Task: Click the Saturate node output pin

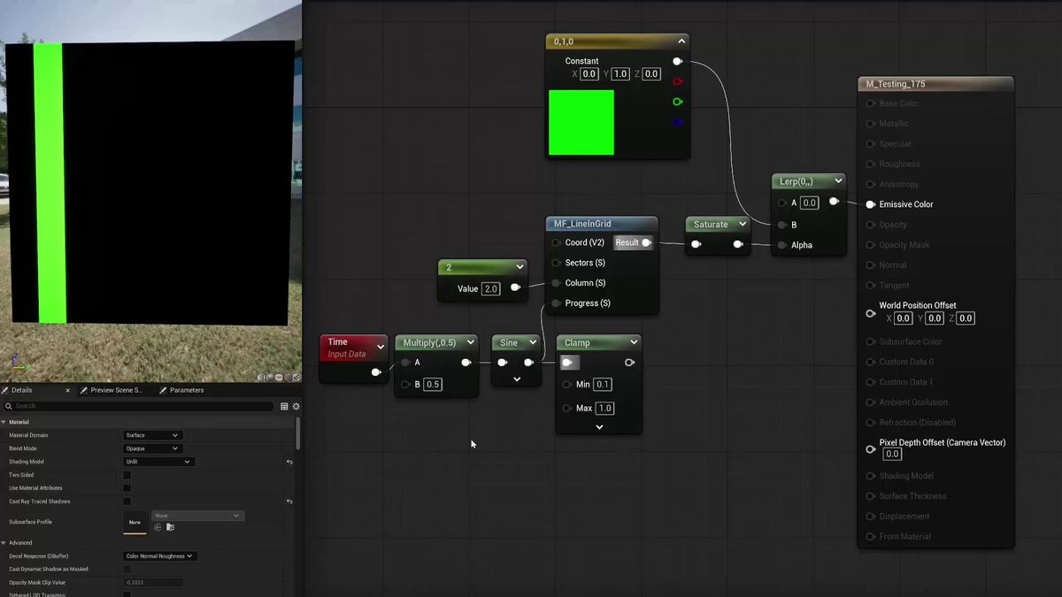Action: 737,244
